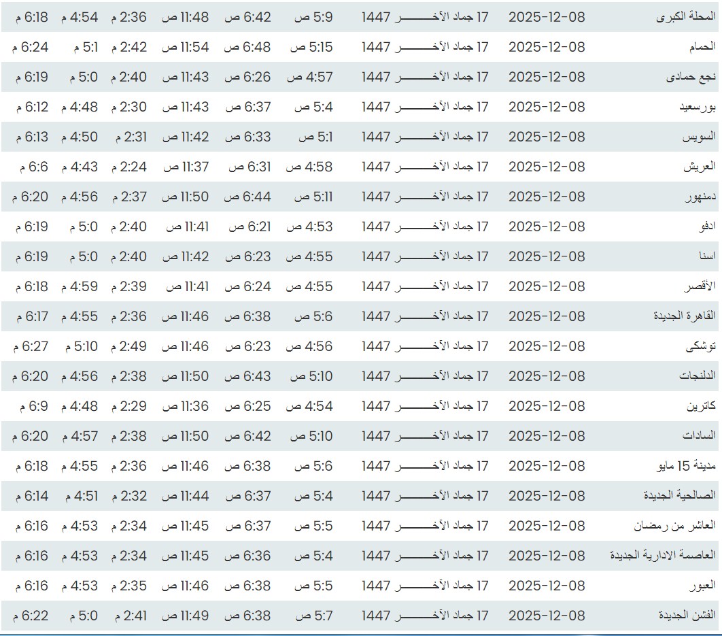Click the 5:15 ص time for الحمام
This screenshot has width=722, height=636.
tap(311, 47)
